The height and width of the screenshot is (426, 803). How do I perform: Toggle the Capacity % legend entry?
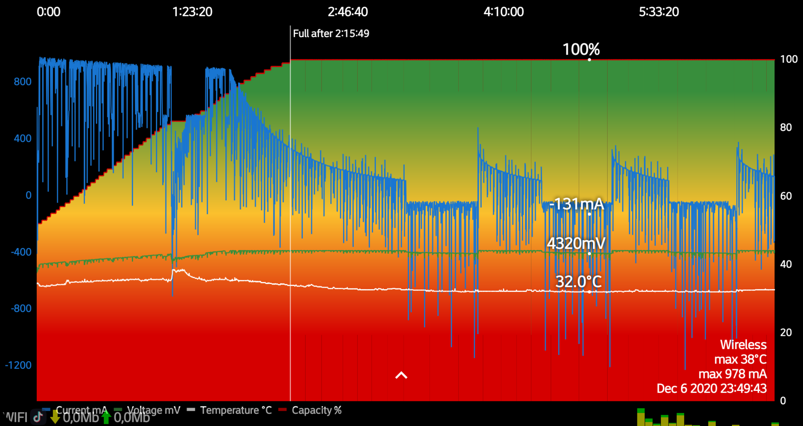pos(310,410)
